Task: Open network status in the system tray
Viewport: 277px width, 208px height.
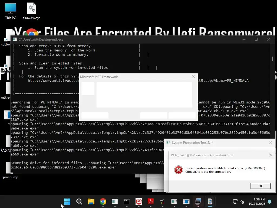Action: click(x=235, y=201)
